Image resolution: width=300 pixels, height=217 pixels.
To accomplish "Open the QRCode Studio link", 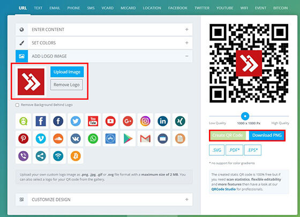I will tap(223, 189).
